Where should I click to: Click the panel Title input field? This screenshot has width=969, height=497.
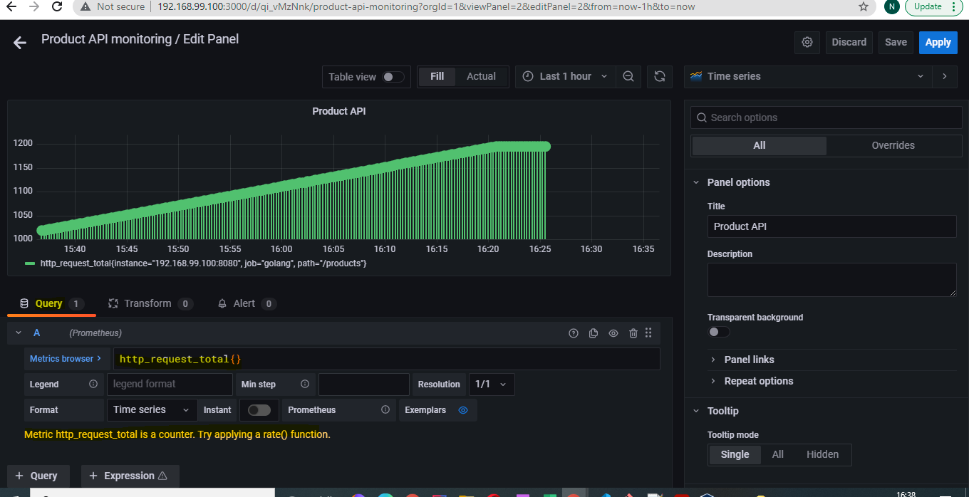831,226
